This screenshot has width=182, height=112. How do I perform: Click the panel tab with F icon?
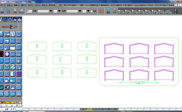tap(154, 12)
